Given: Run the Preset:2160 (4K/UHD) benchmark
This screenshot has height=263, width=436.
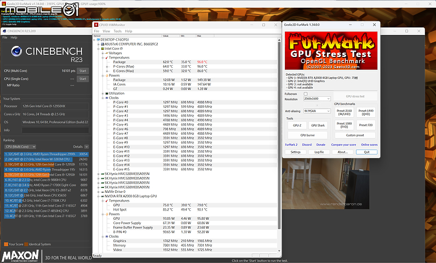Looking at the screenshot, I should [344, 112].
